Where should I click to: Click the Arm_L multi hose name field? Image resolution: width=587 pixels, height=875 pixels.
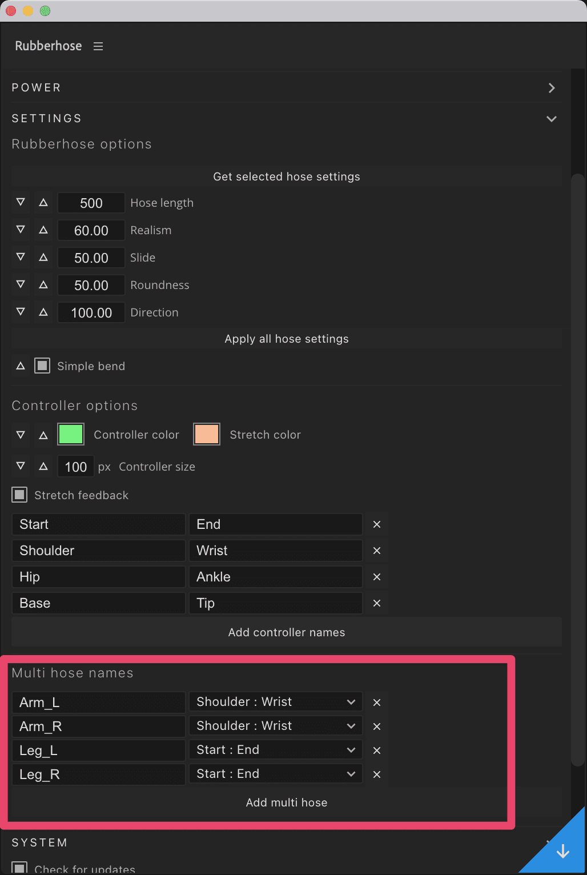pos(98,703)
